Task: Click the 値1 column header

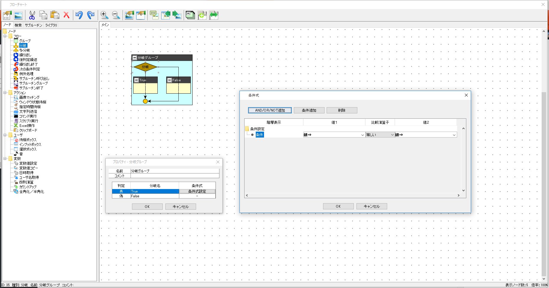Action: tap(334, 123)
